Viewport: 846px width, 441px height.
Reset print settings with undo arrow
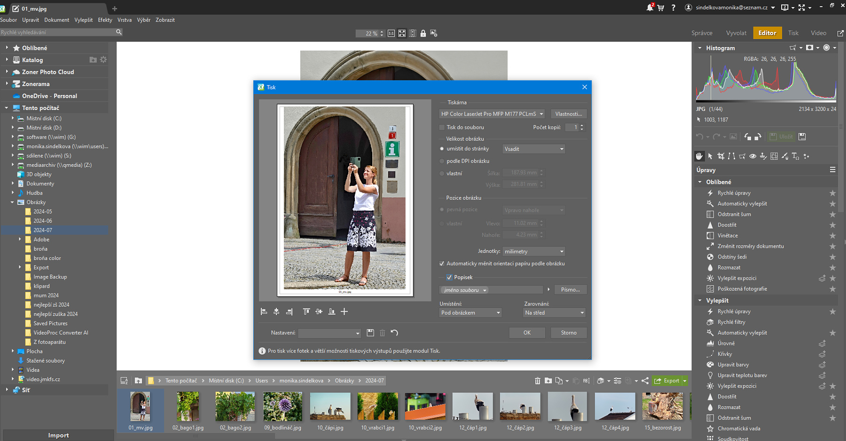(x=394, y=333)
